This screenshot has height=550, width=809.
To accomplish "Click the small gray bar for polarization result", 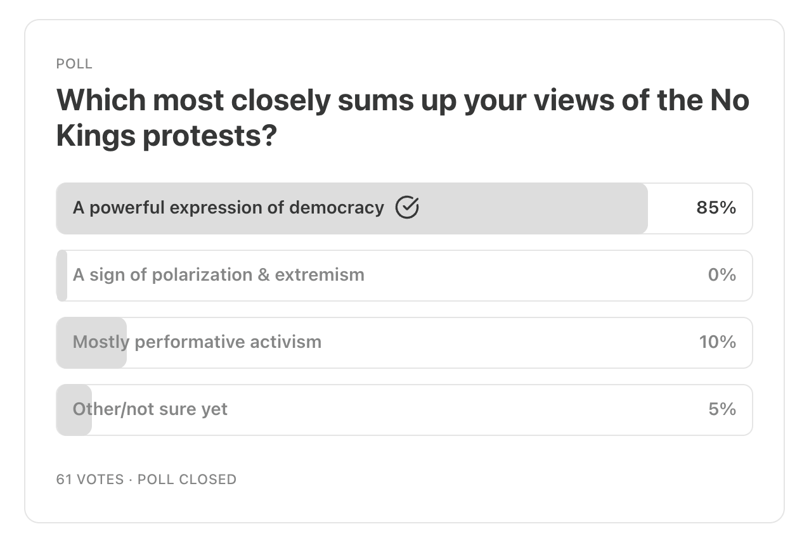I will (x=61, y=276).
